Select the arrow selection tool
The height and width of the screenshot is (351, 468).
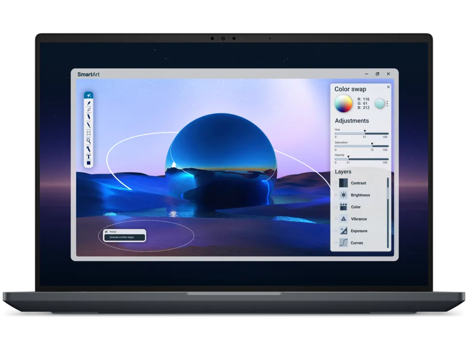tap(89, 103)
